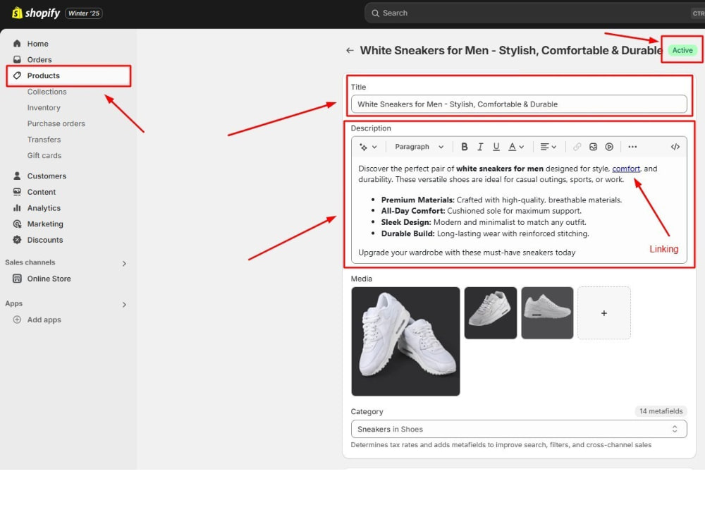Switch to HTML code view
Screen dimensions: 705x529
tap(675, 147)
